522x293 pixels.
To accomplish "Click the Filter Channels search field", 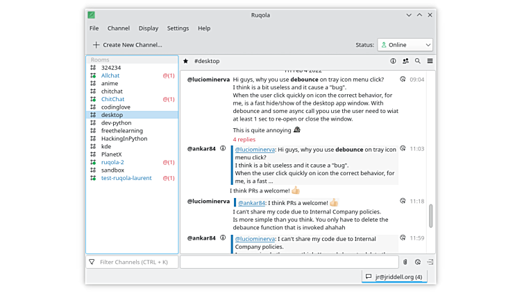I will click(132, 262).
